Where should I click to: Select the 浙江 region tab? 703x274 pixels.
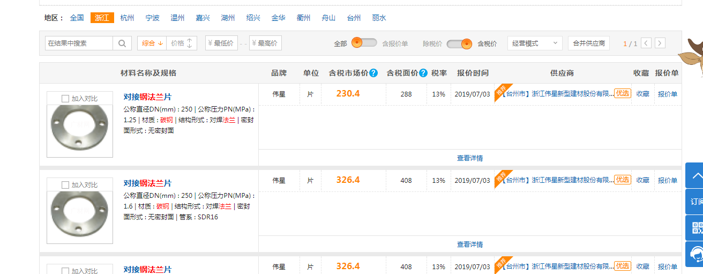pyautogui.click(x=102, y=18)
